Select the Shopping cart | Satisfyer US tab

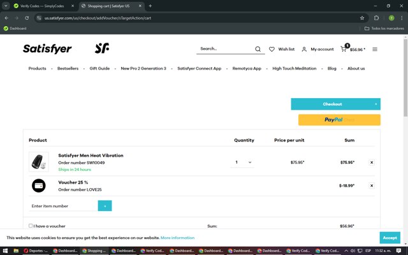(108, 6)
